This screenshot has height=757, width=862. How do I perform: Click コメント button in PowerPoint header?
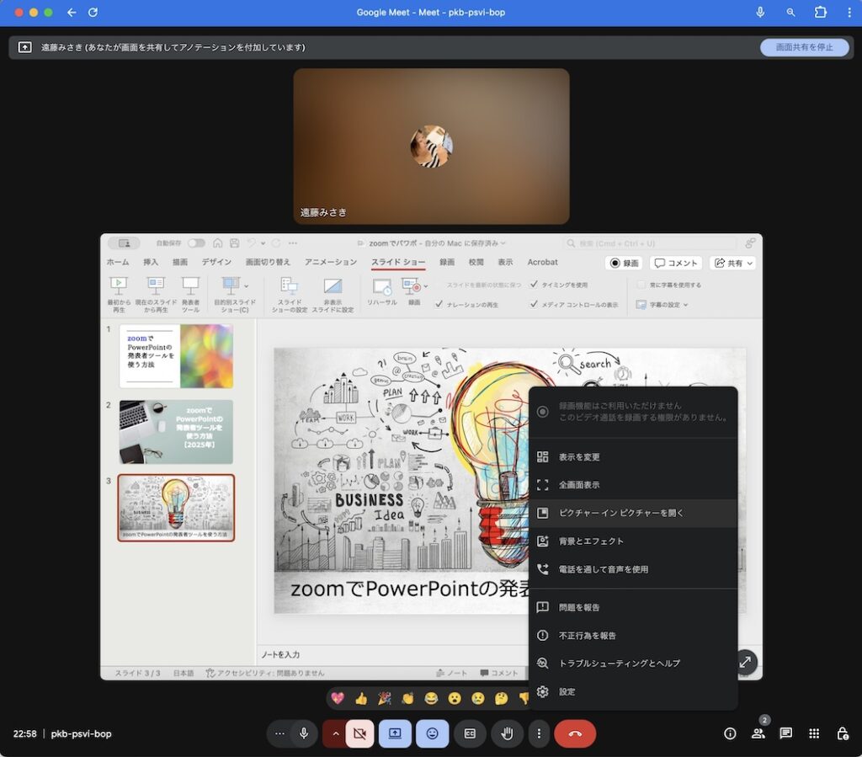click(676, 264)
